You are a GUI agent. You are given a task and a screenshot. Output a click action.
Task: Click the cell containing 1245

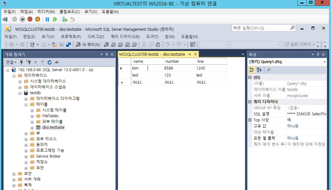click(211, 68)
